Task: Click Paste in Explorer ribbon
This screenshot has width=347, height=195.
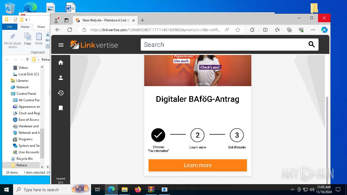Action: tap(39, 39)
